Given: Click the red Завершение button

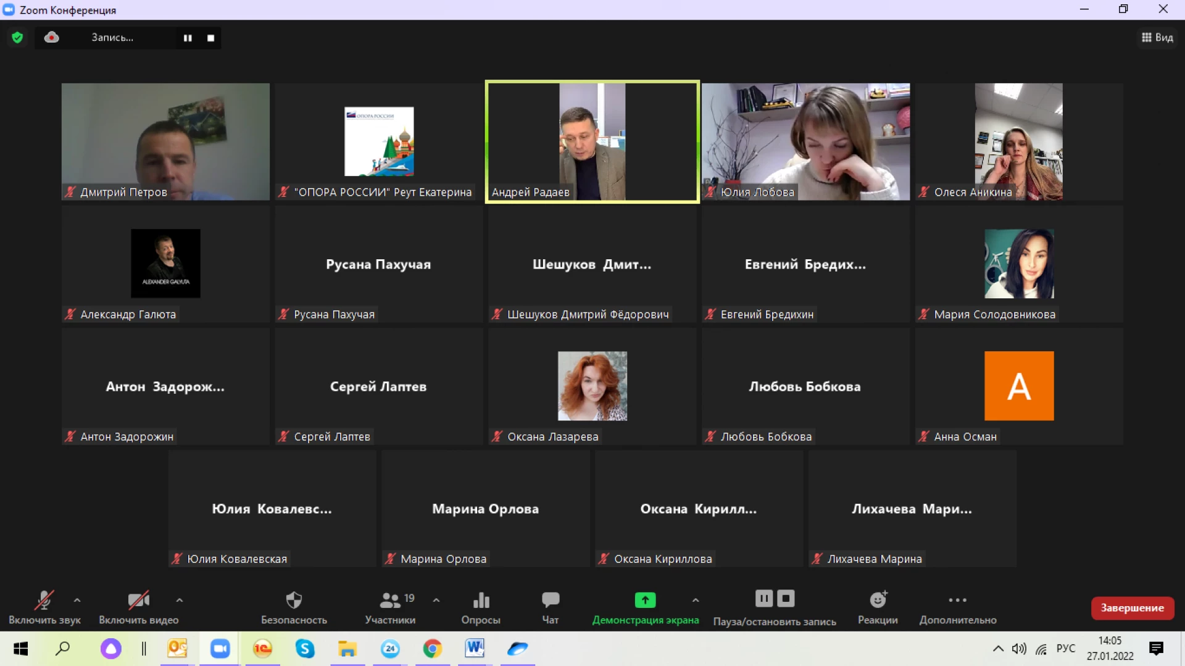Looking at the screenshot, I should coord(1132,608).
